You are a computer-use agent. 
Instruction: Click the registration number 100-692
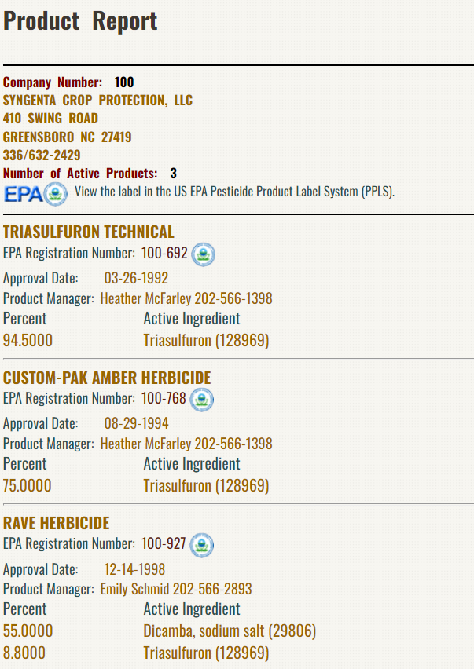164,253
